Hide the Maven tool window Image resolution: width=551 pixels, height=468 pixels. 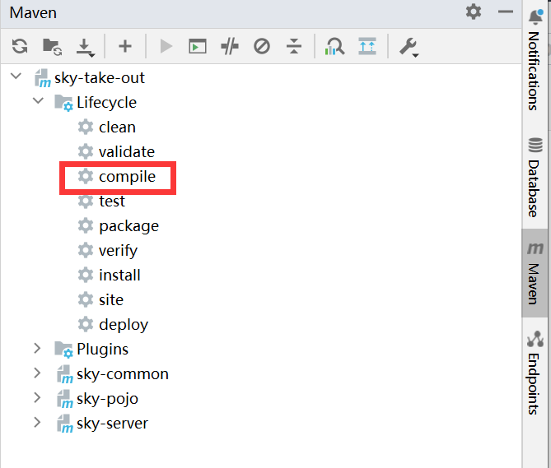pos(506,12)
